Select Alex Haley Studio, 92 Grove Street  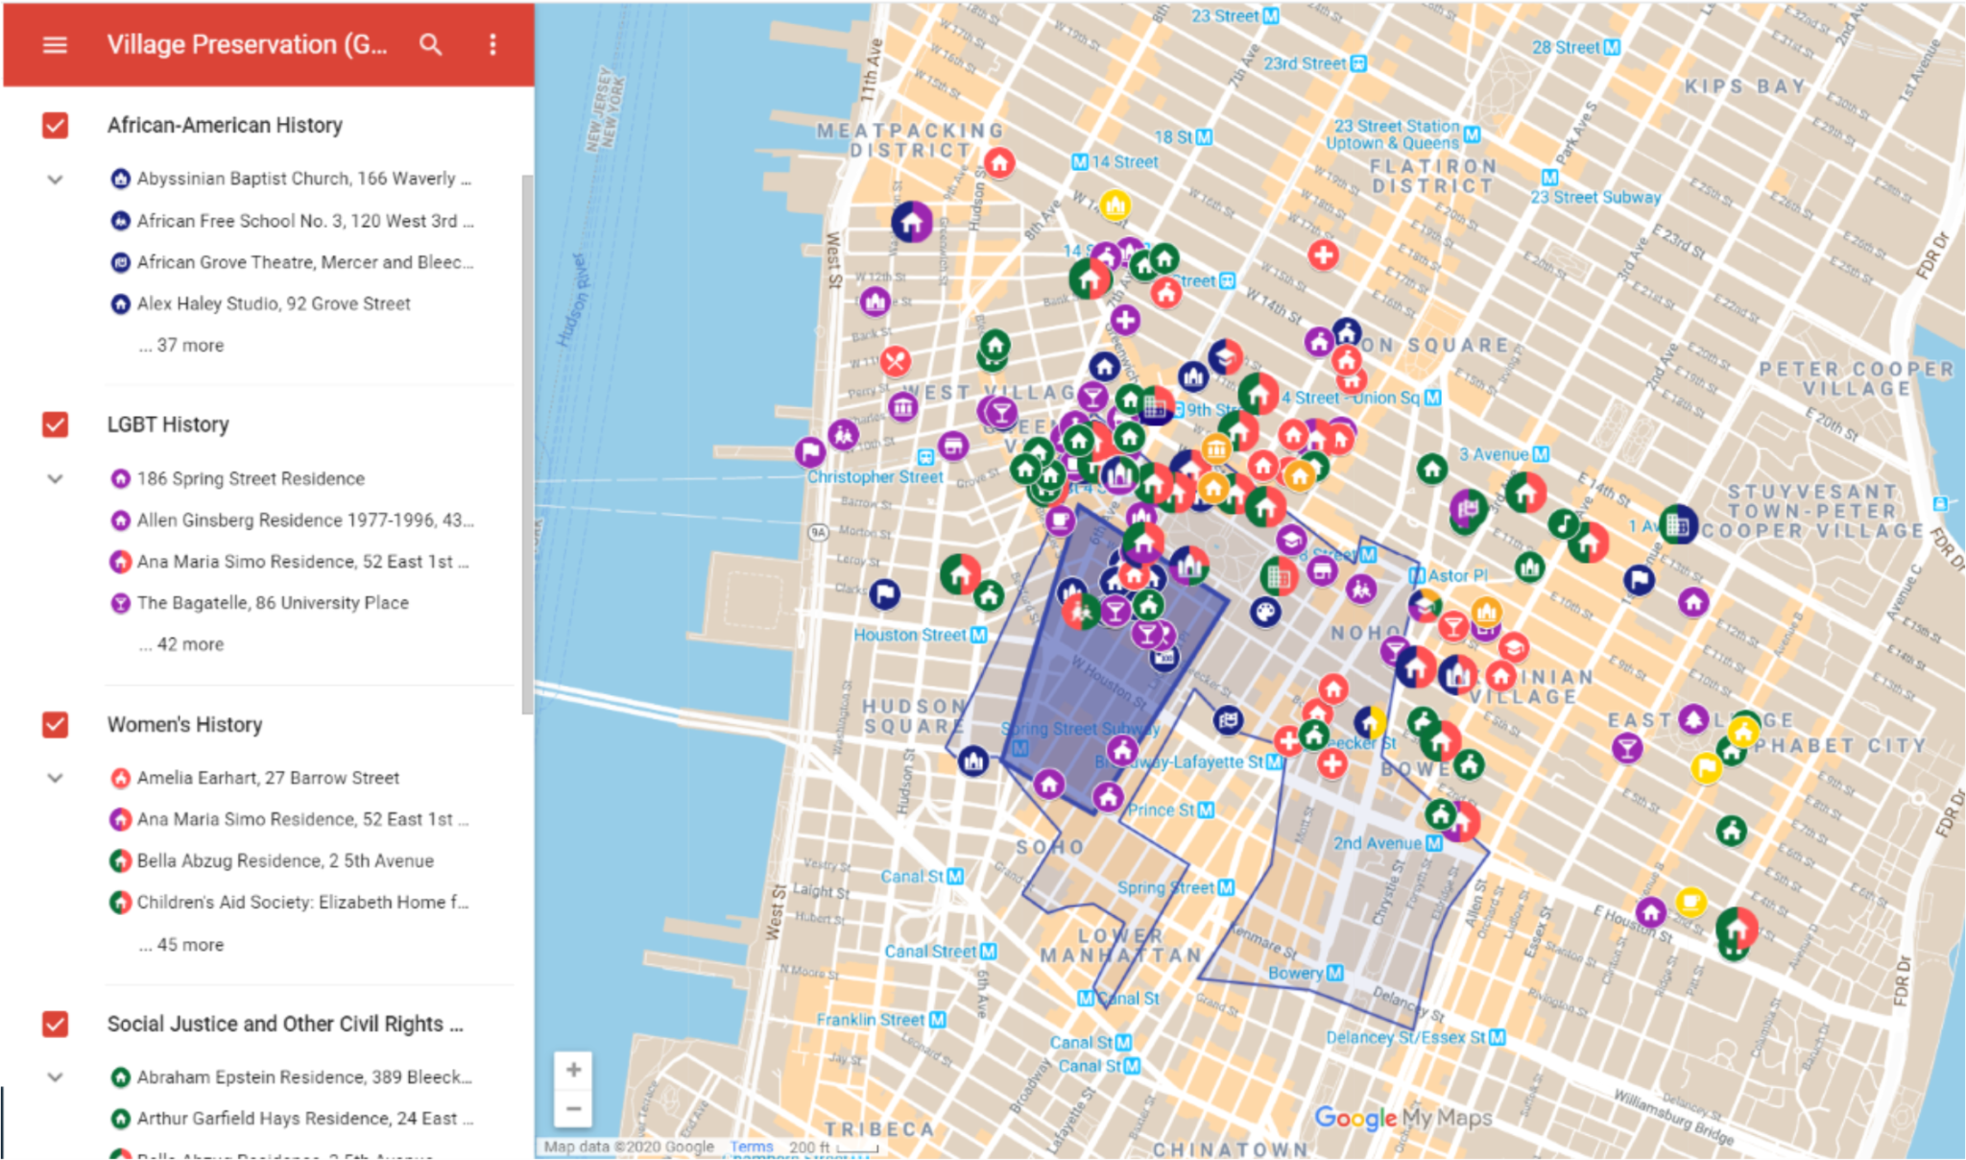coord(273,304)
